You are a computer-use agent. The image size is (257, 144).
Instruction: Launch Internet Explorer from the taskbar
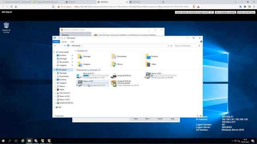[23, 141]
